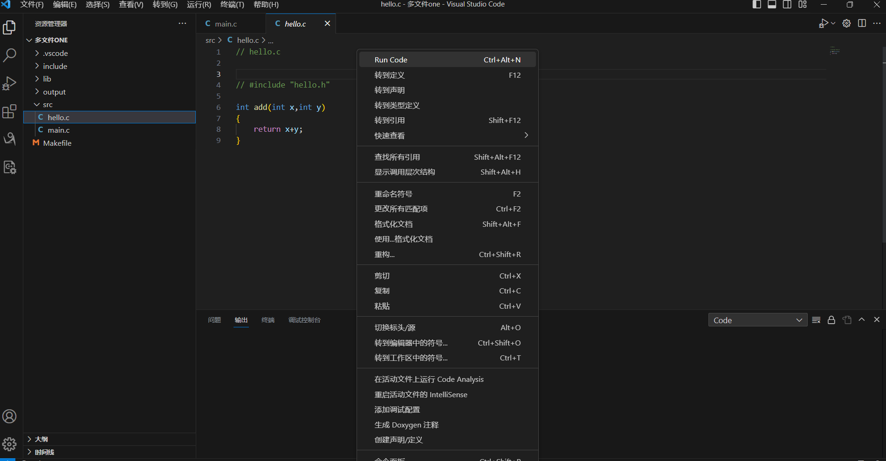Switch to the 问题 panel tab
The height and width of the screenshot is (461, 886).
(x=214, y=320)
